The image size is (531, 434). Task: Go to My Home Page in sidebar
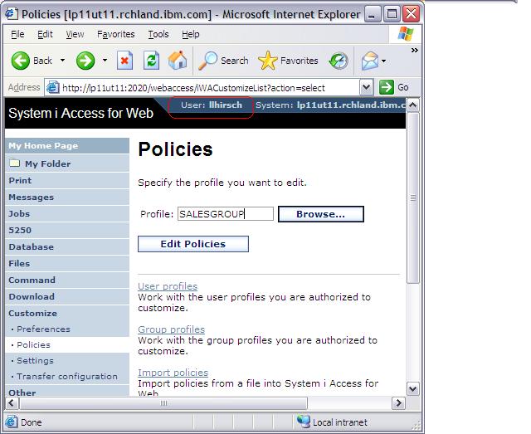[x=67, y=146]
